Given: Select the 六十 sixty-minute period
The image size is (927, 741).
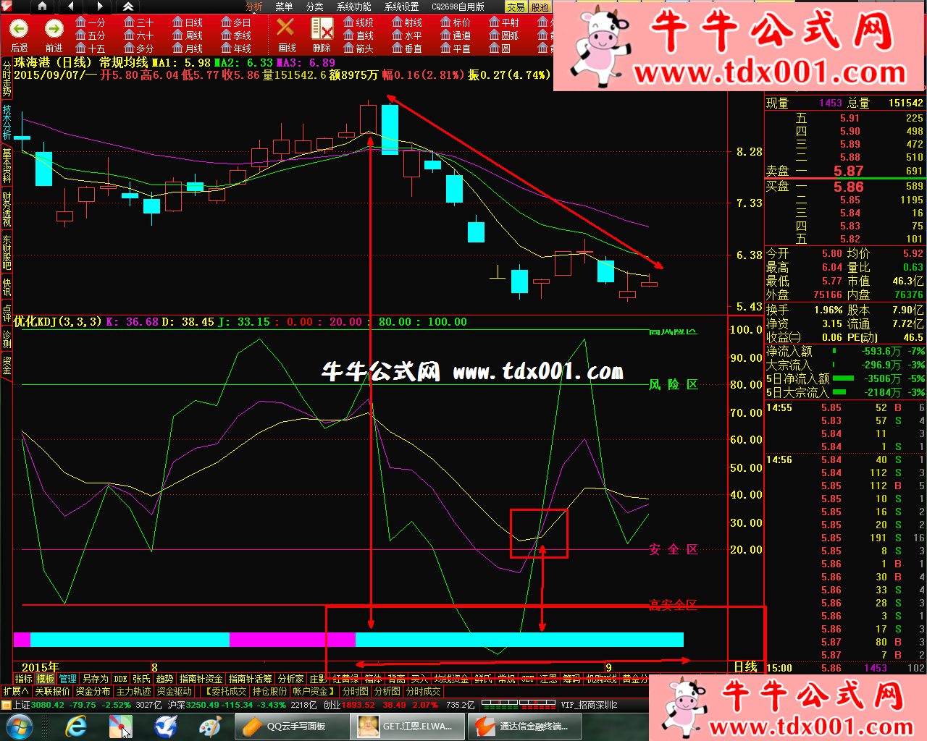Looking at the screenshot, I should 138,35.
